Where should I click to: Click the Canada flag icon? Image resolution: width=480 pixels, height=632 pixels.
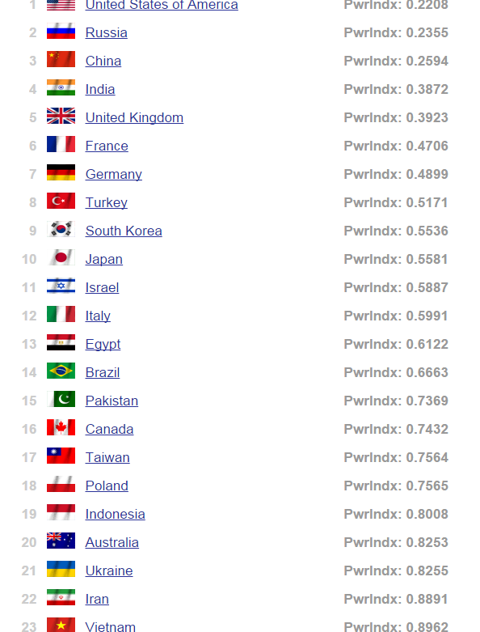61,427
